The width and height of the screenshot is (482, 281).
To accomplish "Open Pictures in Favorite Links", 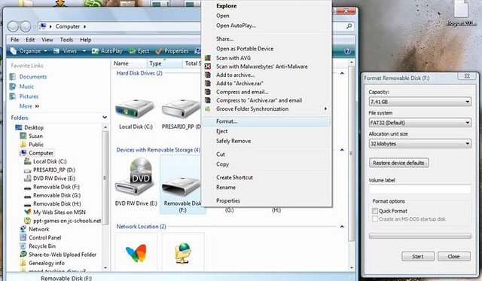I will pyautogui.click(x=29, y=96).
